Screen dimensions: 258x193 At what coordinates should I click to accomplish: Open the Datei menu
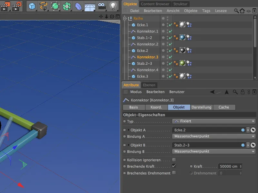coord(134,11)
